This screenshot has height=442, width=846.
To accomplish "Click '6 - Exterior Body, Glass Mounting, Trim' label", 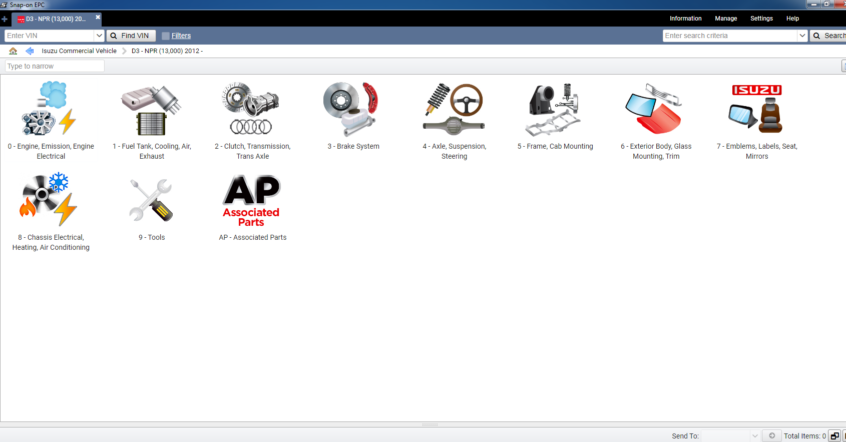I will [x=656, y=151].
